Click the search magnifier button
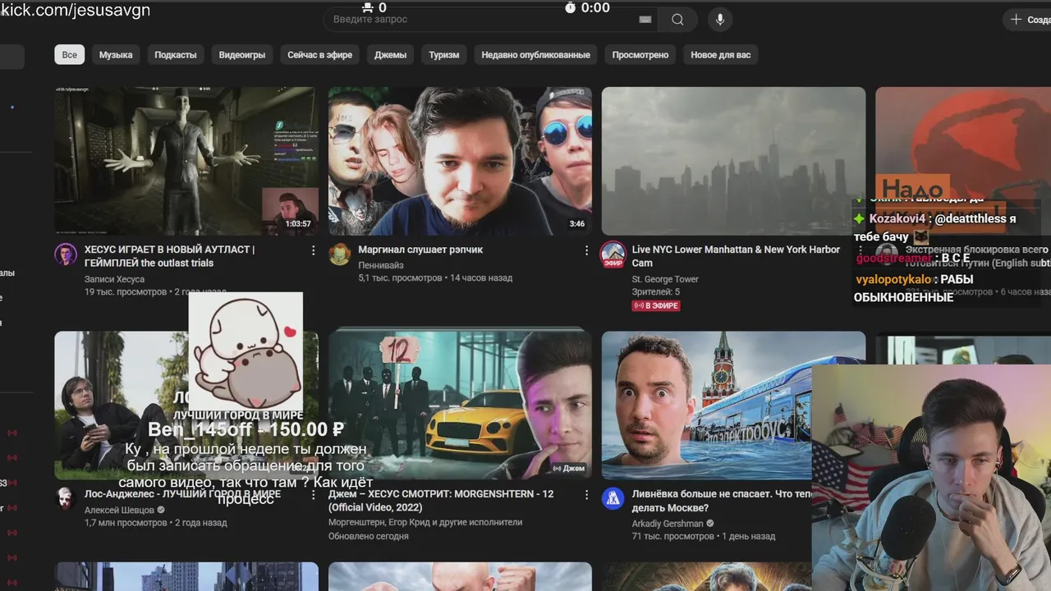Screen dimensions: 1051x591 click(677, 20)
